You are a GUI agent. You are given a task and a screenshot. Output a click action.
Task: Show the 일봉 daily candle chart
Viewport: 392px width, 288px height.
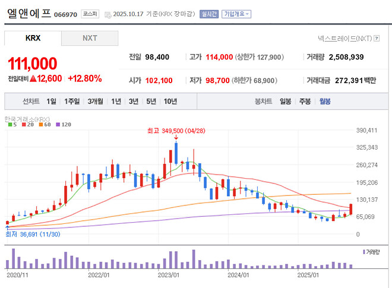tap(286, 102)
